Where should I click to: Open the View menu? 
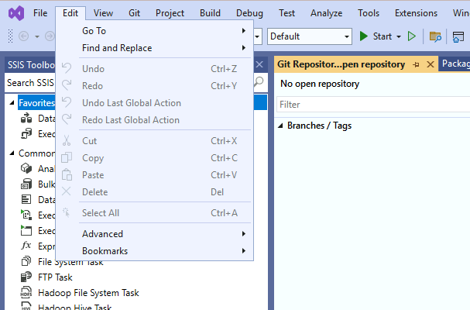(x=103, y=13)
